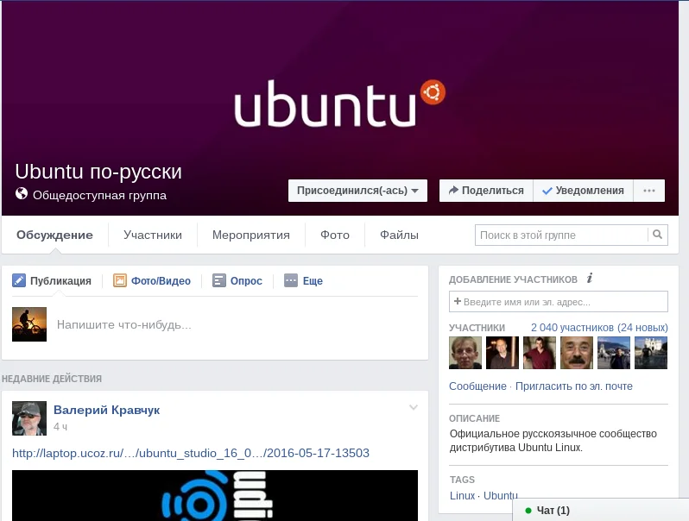Click the Общедоступная группа label
The width and height of the screenshot is (689, 521).
[100, 195]
